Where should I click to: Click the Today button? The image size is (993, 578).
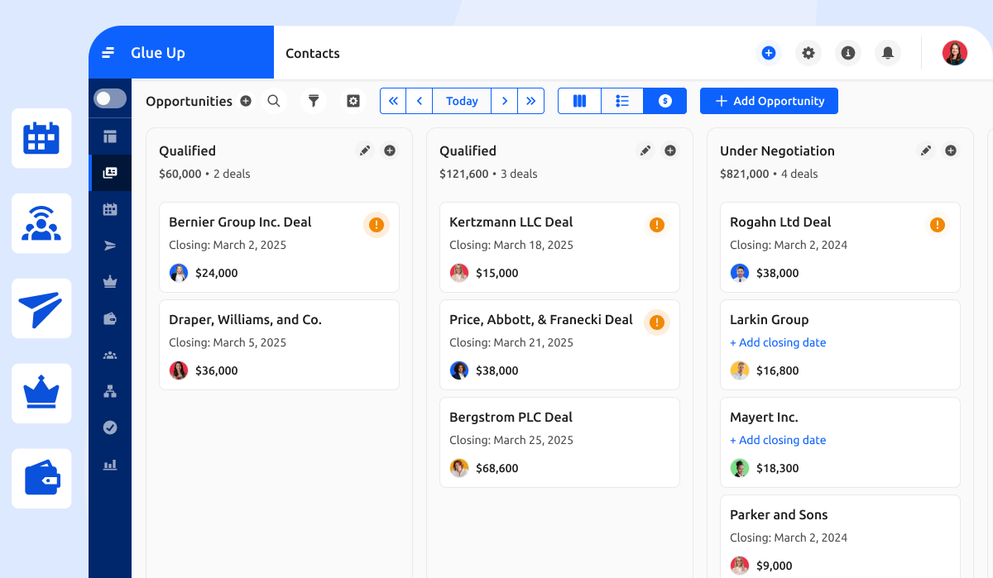pyautogui.click(x=462, y=101)
